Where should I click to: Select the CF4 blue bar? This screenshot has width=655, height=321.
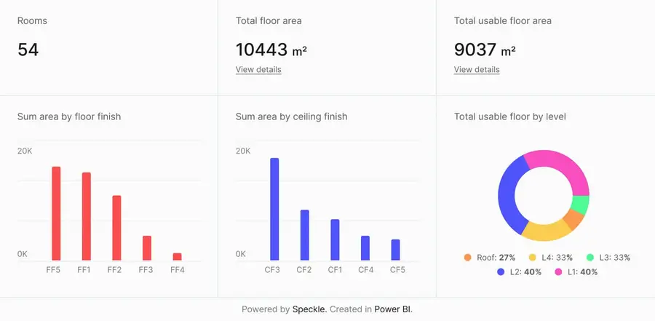click(365, 248)
